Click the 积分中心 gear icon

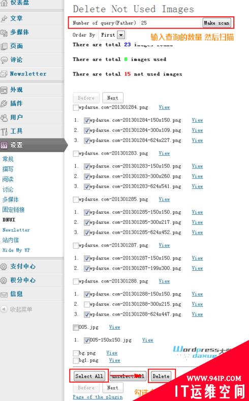pos(4,280)
